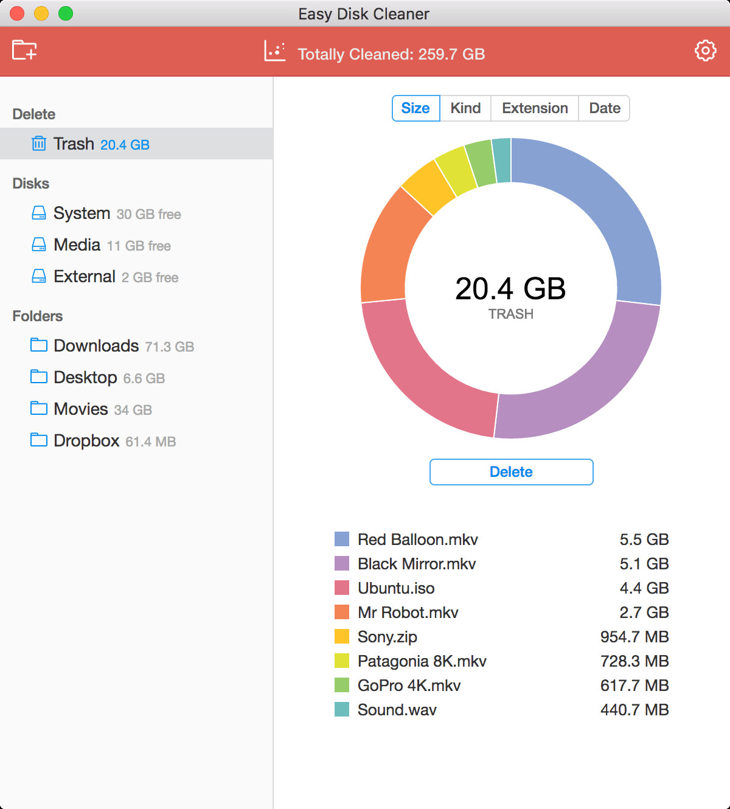Image resolution: width=730 pixels, height=809 pixels.
Task: Click the Patagonia 8K.mkv file name
Action: (x=422, y=661)
